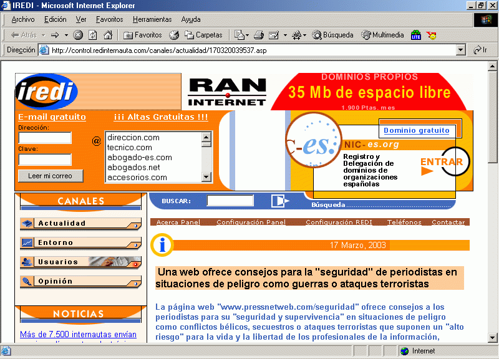This screenshot has height=359, width=499.
Task: Click the BUSCAR submit arrow icon
Action: (279, 201)
